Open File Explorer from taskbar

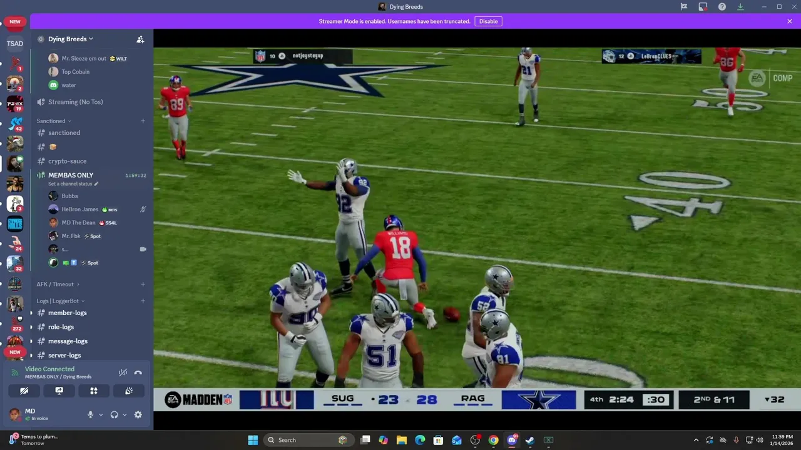coord(402,440)
